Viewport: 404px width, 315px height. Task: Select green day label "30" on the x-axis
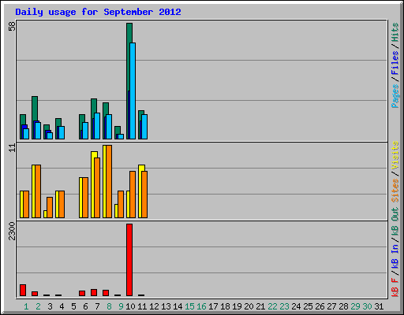point(367,306)
